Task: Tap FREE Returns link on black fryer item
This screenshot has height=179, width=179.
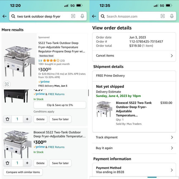Action: (56, 94)
